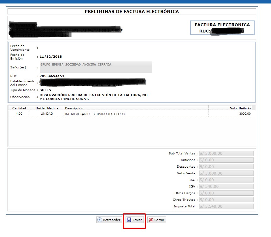The image size is (271, 237).
Task: Click the Valor Unitario column header
Action: tap(230, 108)
